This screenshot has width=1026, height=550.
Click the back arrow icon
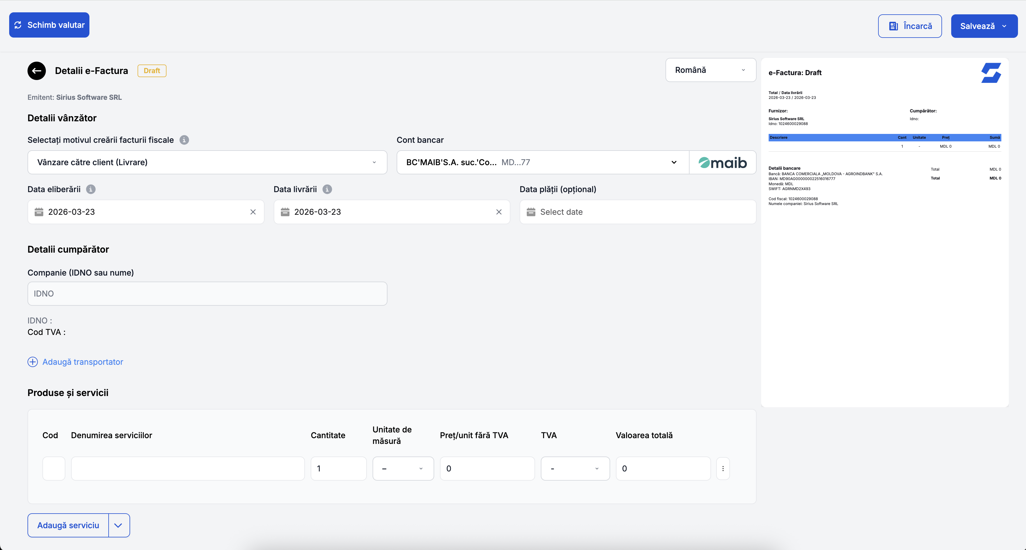tap(37, 71)
